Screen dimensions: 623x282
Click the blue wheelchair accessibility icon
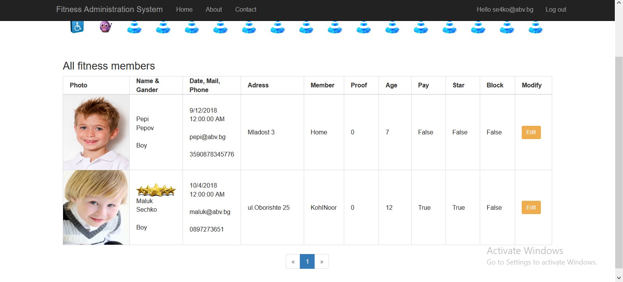coord(77,27)
